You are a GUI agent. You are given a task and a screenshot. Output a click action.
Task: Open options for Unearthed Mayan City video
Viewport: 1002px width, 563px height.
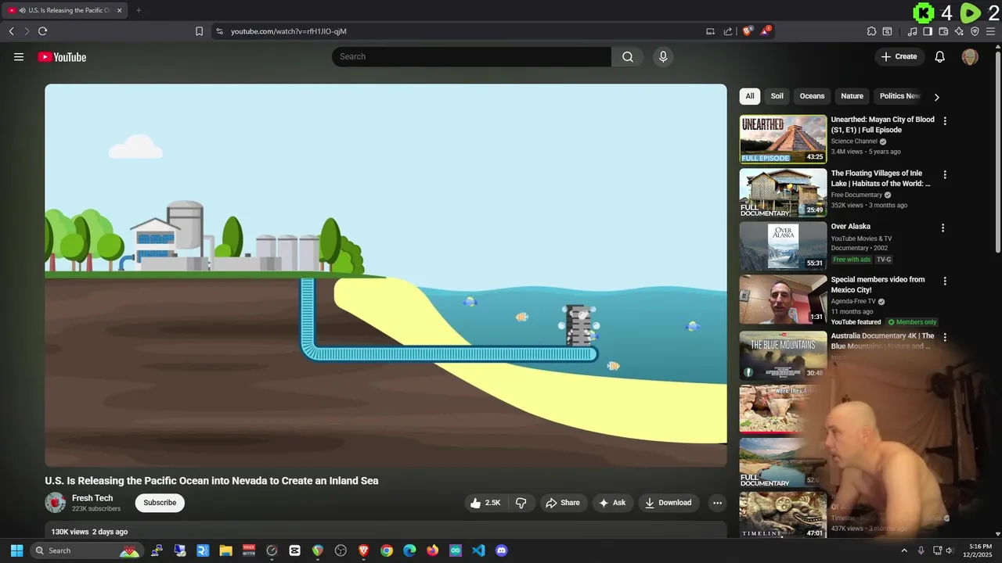coord(945,121)
